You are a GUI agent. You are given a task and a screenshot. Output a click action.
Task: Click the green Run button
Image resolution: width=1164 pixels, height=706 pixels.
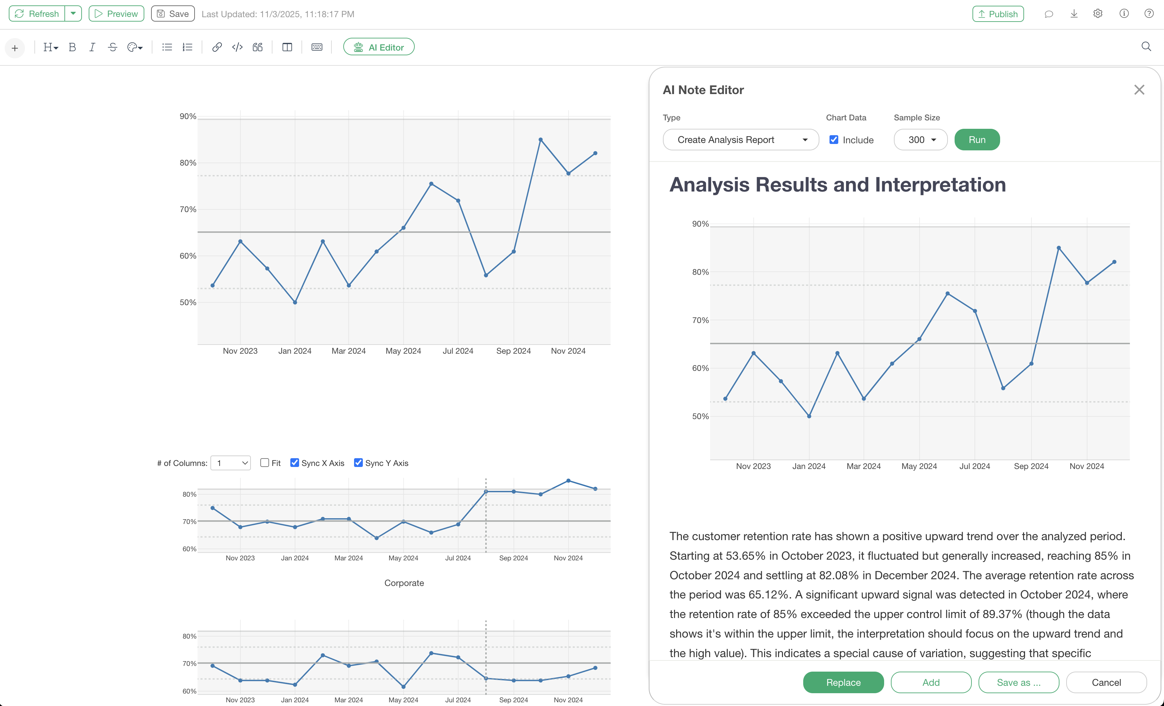pyautogui.click(x=977, y=140)
